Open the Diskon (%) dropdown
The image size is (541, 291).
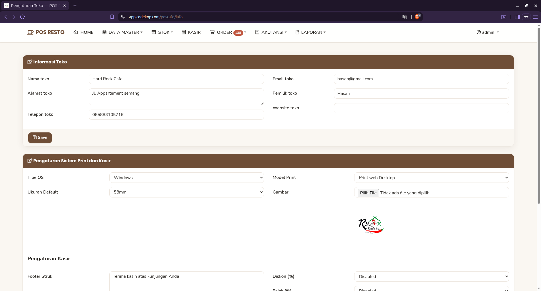coord(432,277)
